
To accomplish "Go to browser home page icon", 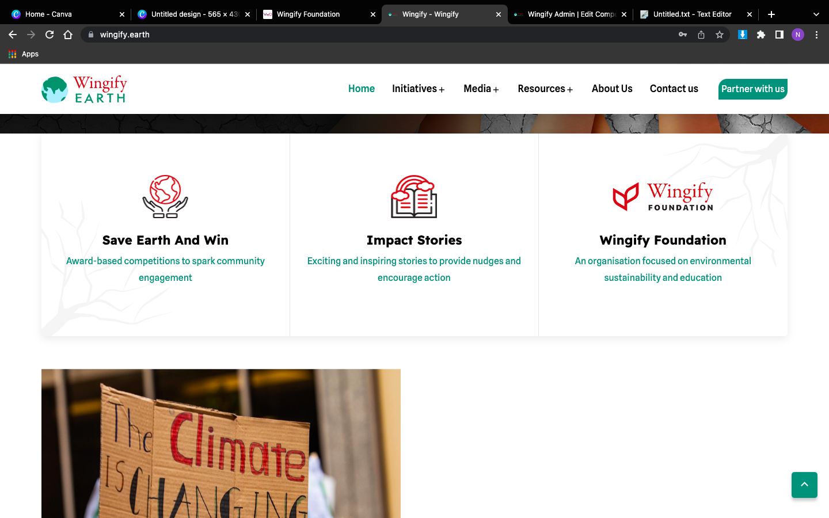I will (x=68, y=35).
